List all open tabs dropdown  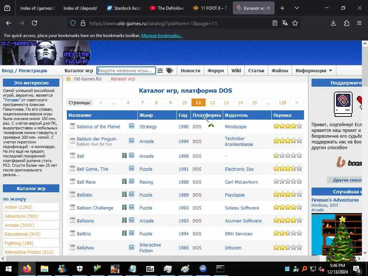296,8
